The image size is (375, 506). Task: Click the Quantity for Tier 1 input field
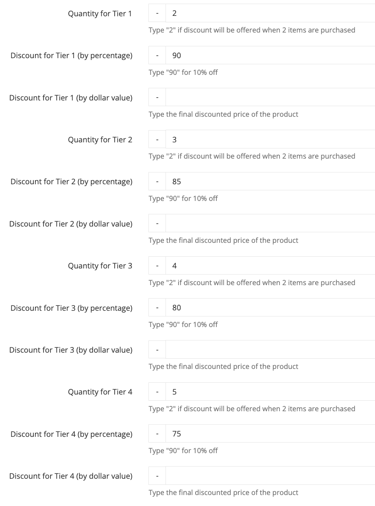pos(270,13)
